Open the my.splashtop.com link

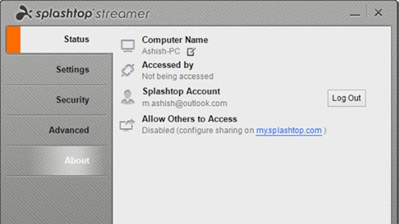[x=289, y=130]
